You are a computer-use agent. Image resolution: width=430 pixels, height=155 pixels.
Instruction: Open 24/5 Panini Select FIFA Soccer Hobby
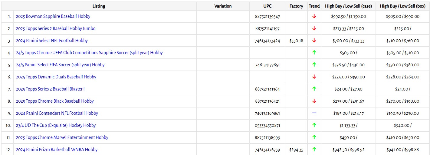click(x=60, y=65)
